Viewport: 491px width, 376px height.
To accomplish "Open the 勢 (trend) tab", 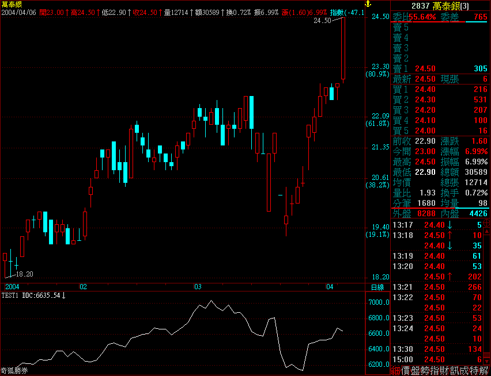I will (x=425, y=371).
